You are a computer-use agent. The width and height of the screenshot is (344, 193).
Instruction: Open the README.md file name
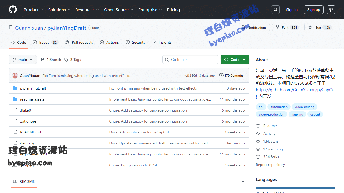click(31, 132)
